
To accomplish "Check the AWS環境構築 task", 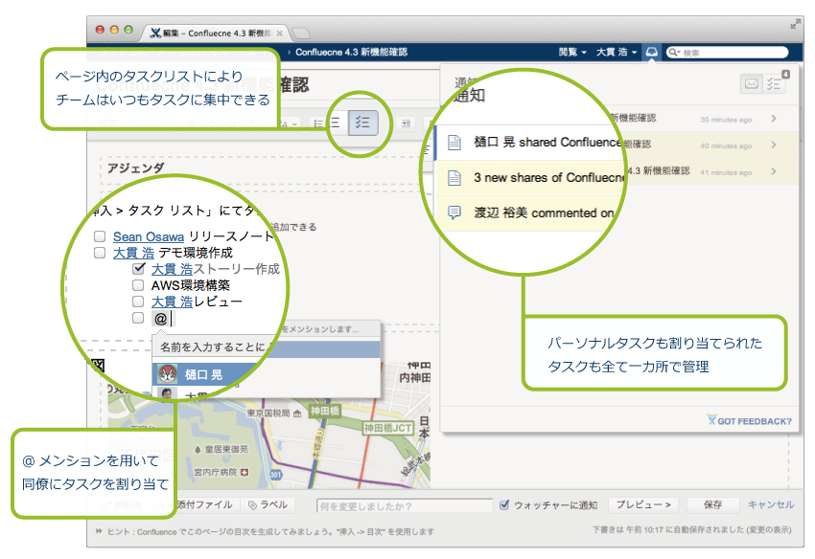I will 138,285.
